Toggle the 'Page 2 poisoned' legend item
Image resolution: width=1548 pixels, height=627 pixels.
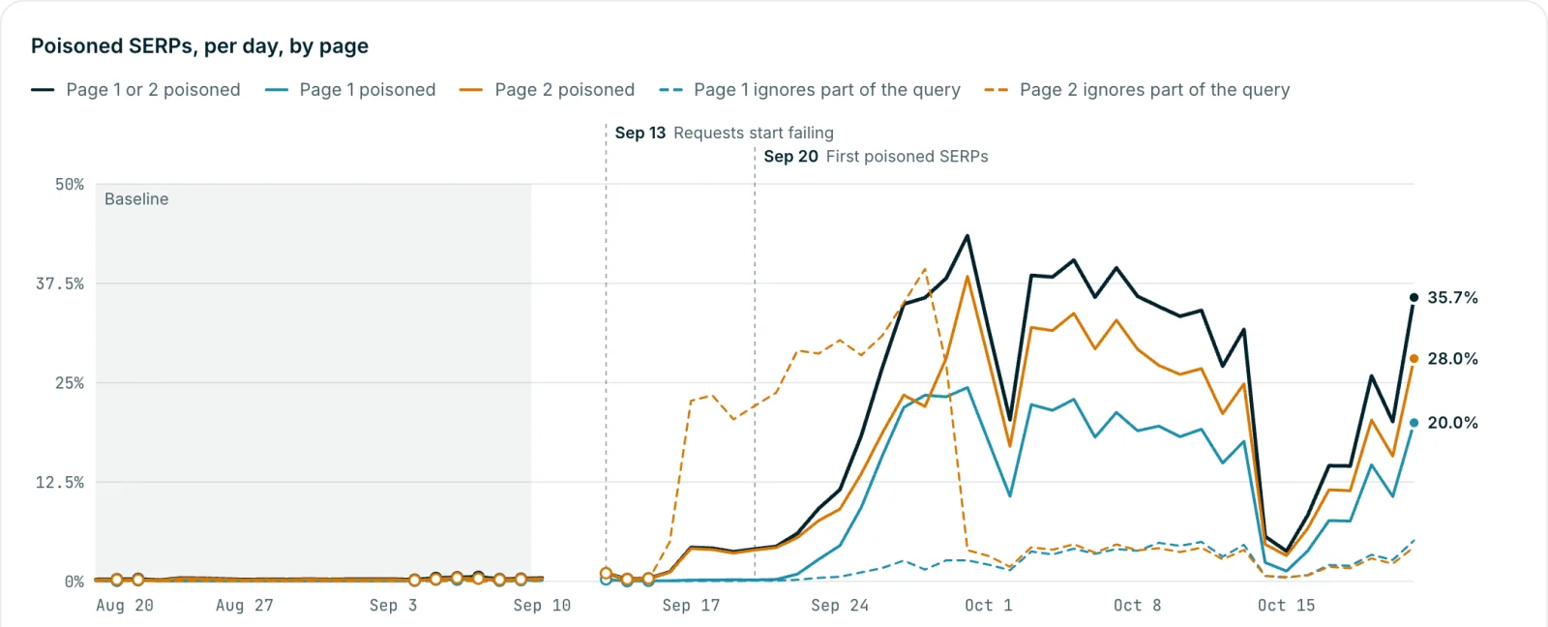pos(547,90)
